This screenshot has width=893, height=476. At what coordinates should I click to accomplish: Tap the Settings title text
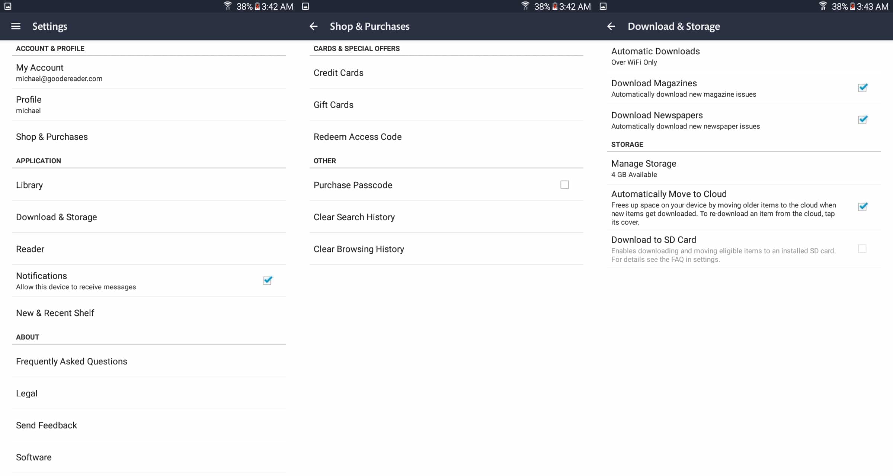(x=49, y=26)
